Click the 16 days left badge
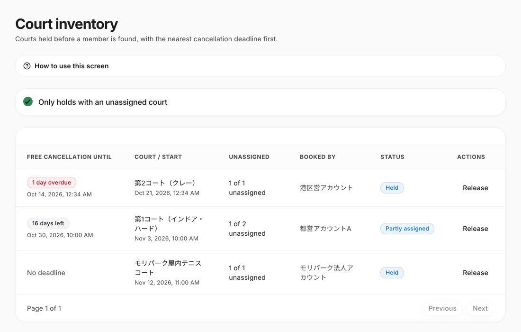The image size is (521, 332). [48, 223]
